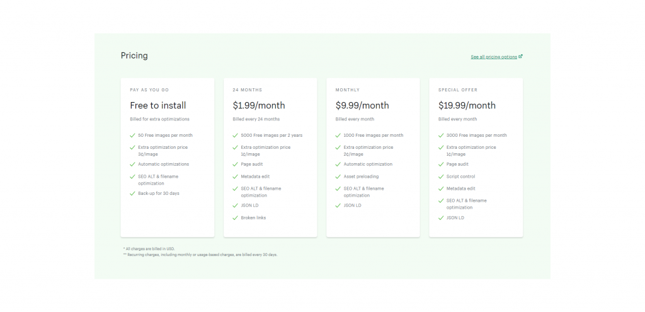
Task: Click checkmark beside Page audit in Special Offer card
Action: [441, 165]
